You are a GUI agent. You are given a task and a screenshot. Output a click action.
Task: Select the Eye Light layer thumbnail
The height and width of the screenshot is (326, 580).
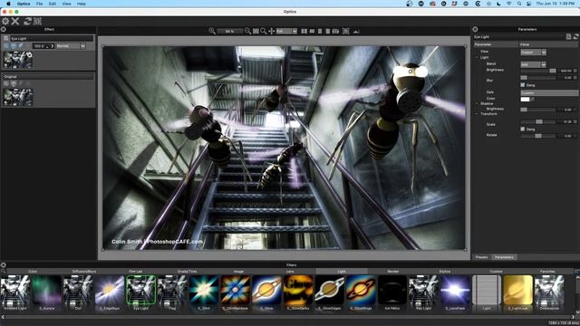(18, 60)
